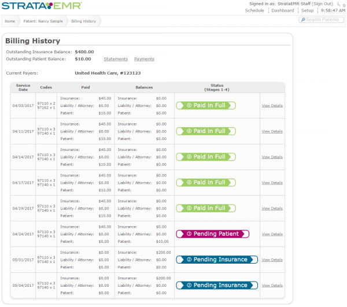Viewport: 347px width, 307px height.
Task: Open the Statements link
Action: coord(116,59)
